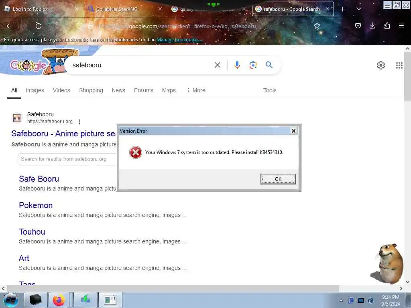This screenshot has height=308, width=411.
Task: Start voice search with microphone icon
Action: pyautogui.click(x=237, y=65)
